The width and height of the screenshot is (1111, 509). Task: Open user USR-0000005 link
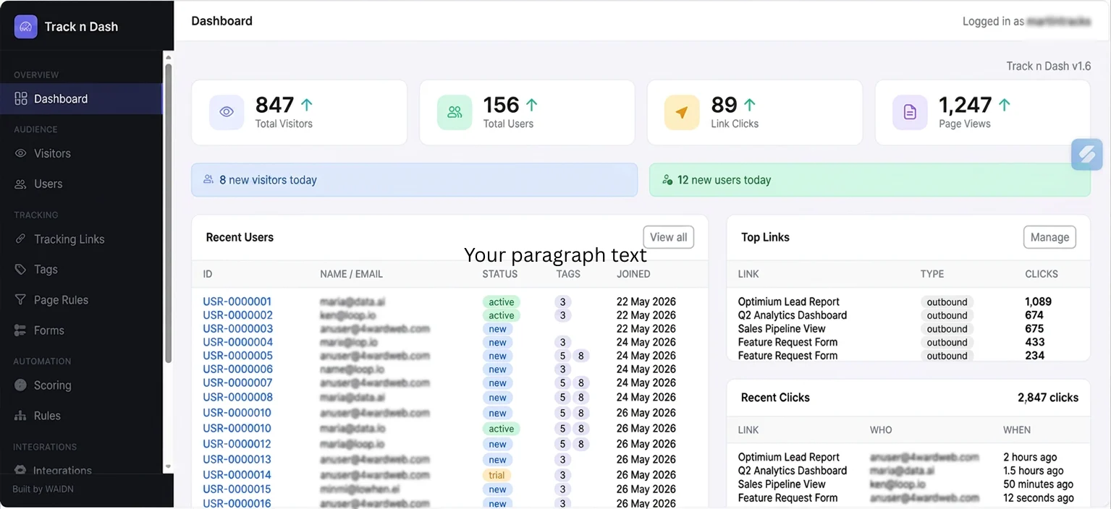point(237,356)
